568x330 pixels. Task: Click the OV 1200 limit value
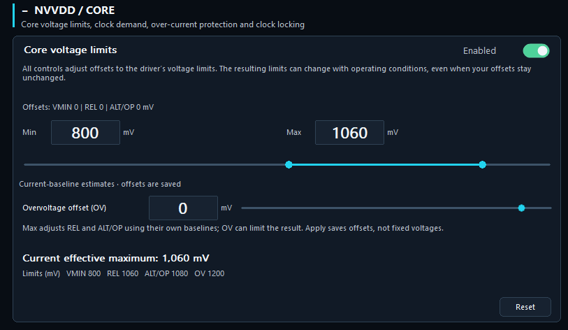[x=210, y=273]
